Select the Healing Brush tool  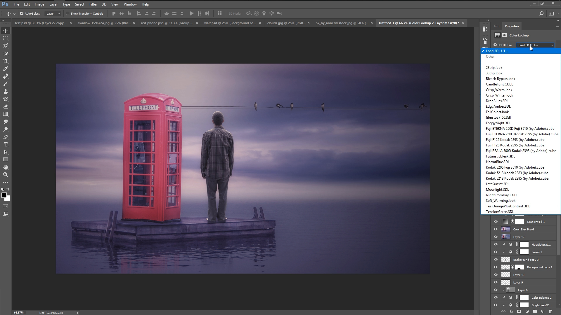click(6, 76)
